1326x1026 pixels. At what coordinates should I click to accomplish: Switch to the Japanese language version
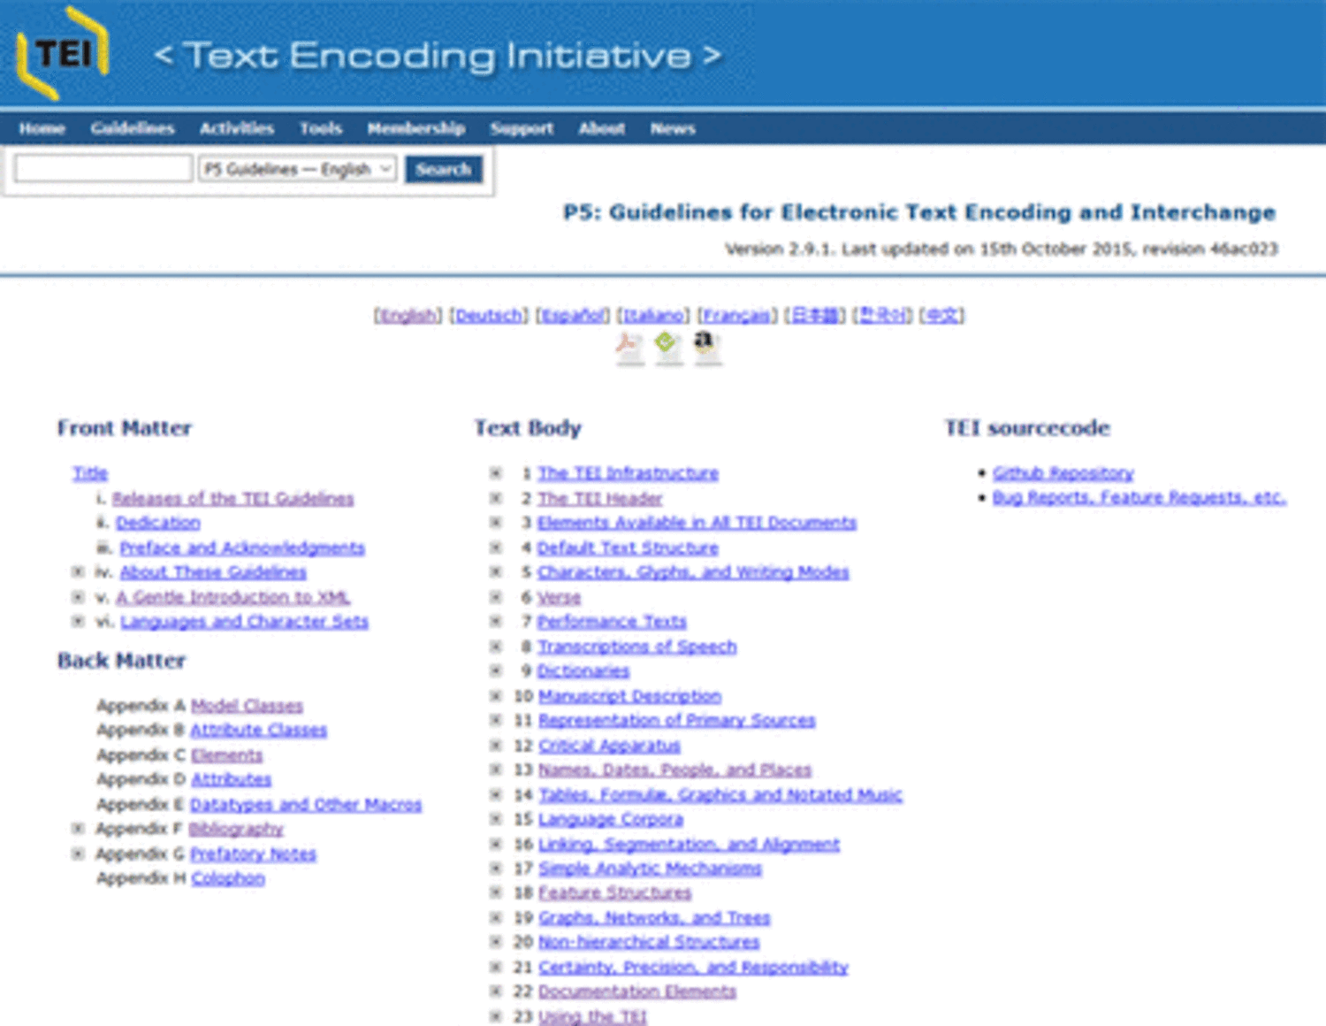click(x=814, y=315)
